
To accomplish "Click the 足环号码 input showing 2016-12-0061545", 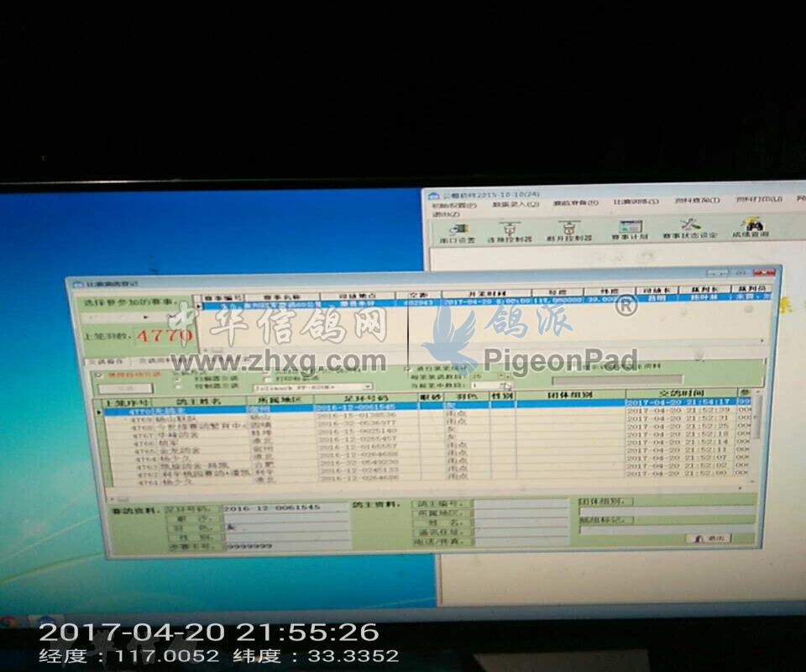I will [x=285, y=508].
